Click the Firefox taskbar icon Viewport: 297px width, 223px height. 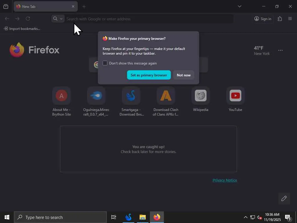157,217
